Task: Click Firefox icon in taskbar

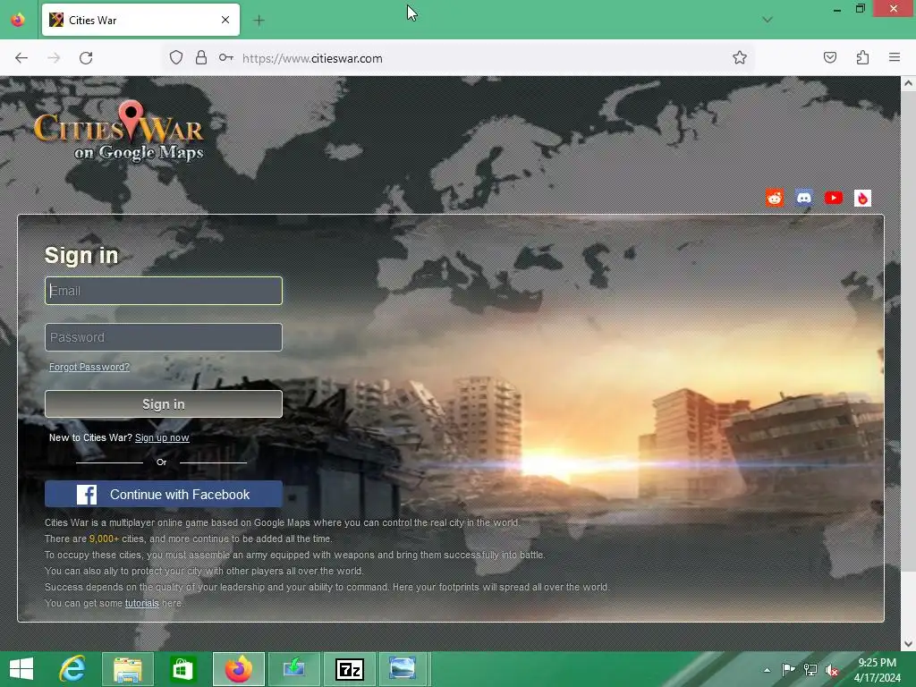Action: click(238, 669)
